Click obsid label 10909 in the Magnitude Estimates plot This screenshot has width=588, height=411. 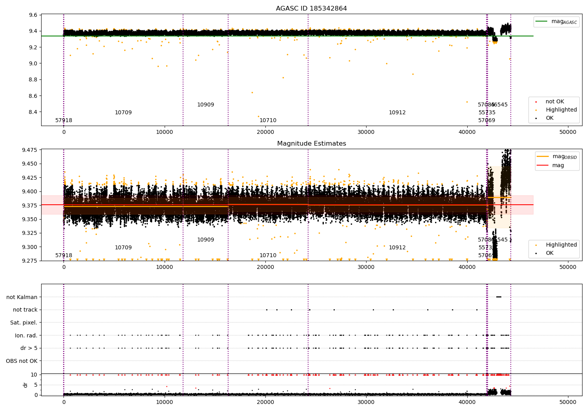pyautogui.click(x=205, y=240)
